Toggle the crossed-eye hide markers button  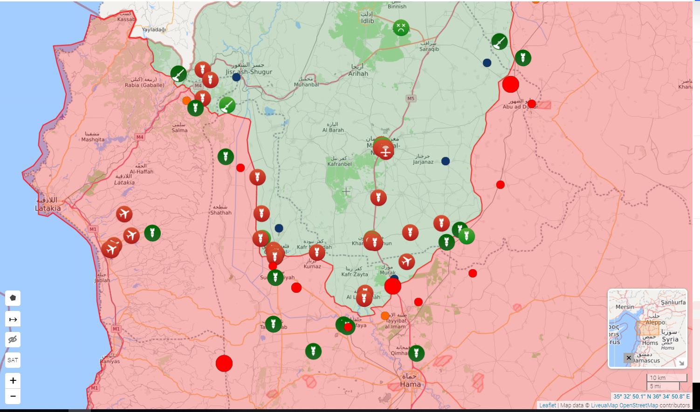(x=13, y=340)
